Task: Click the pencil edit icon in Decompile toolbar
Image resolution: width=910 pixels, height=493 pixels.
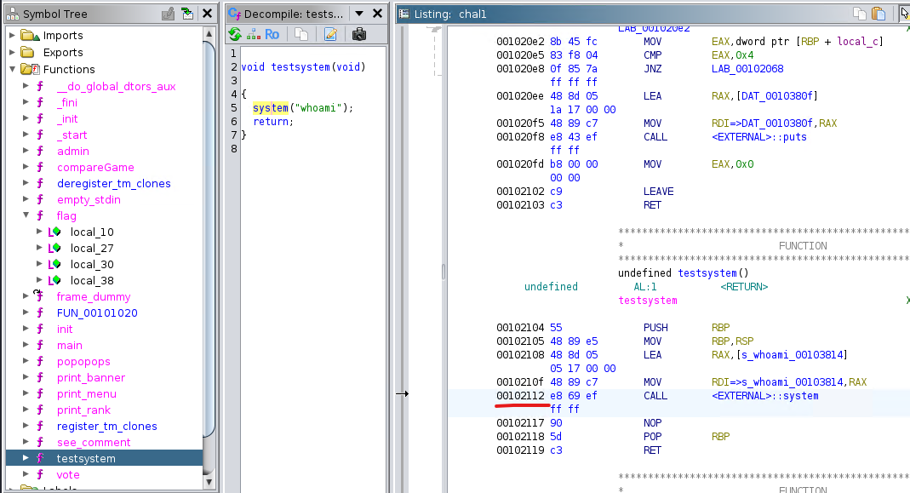Action: point(331,34)
